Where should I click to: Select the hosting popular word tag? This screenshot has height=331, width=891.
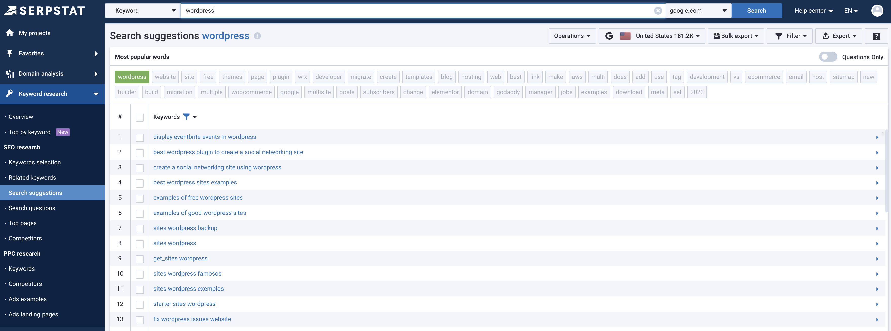[471, 77]
